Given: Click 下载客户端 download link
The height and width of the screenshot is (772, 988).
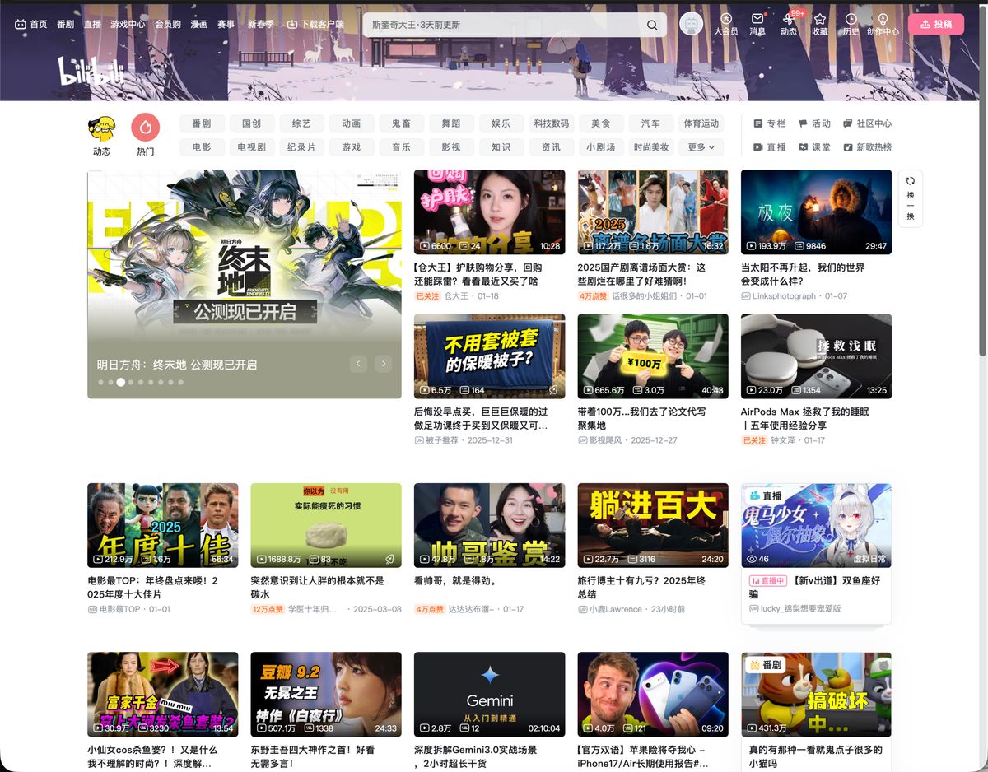Looking at the screenshot, I should pyautogui.click(x=315, y=25).
